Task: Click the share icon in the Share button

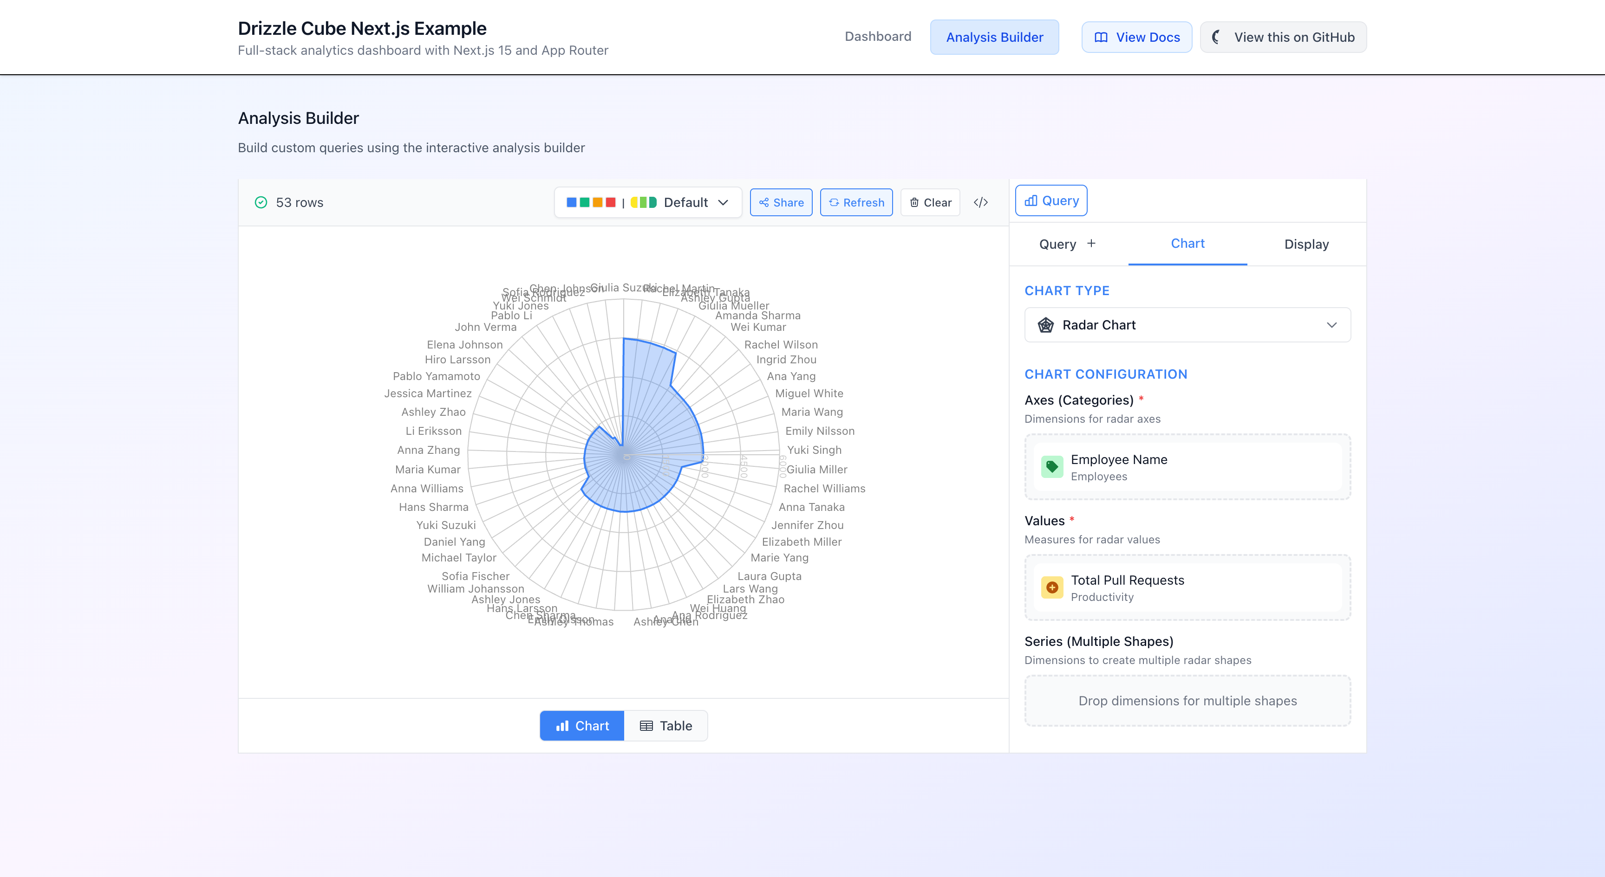Action: tap(765, 202)
